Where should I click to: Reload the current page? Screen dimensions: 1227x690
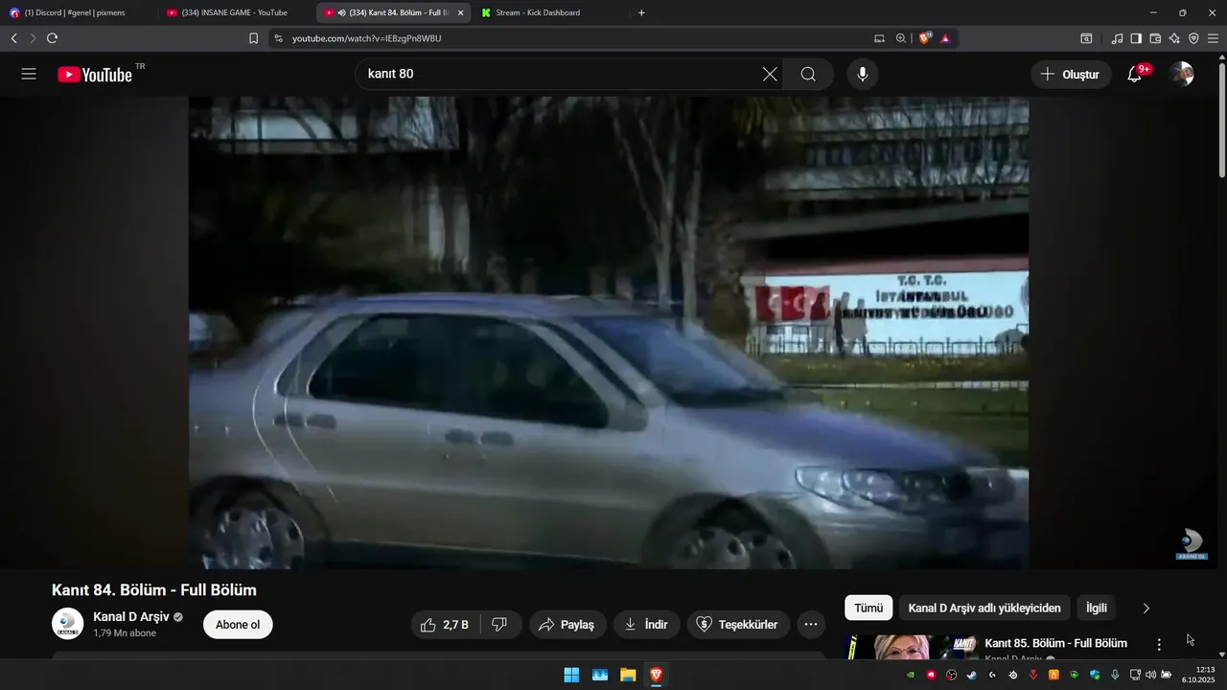pos(52,38)
